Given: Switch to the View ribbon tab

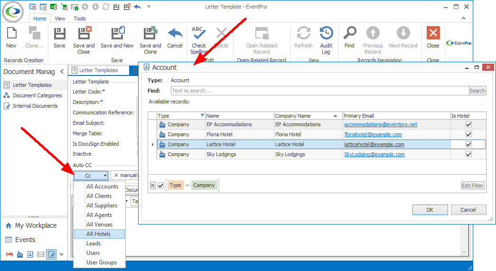Looking at the screenshot, I should [x=60, y=19].
